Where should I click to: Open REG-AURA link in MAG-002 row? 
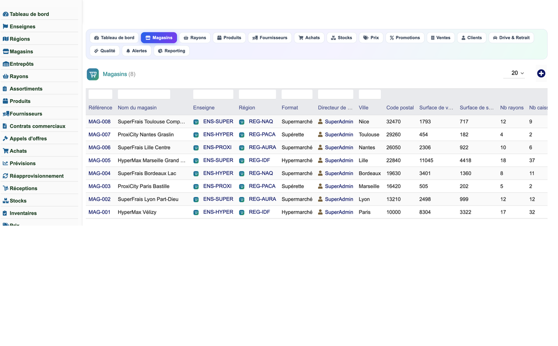[x=262, y=199]
